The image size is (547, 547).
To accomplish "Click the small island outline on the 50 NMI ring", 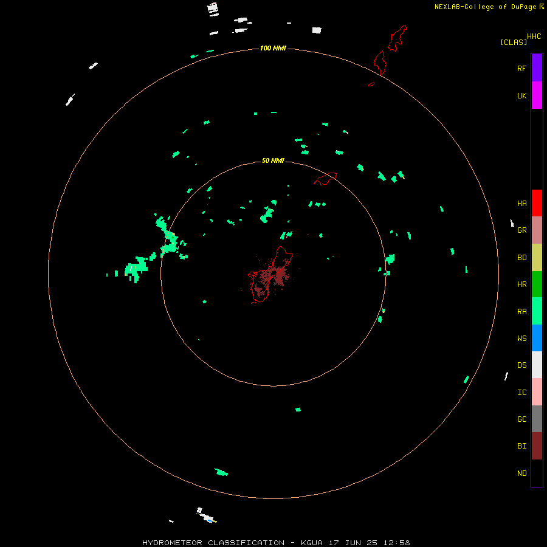I will (326, 179).
